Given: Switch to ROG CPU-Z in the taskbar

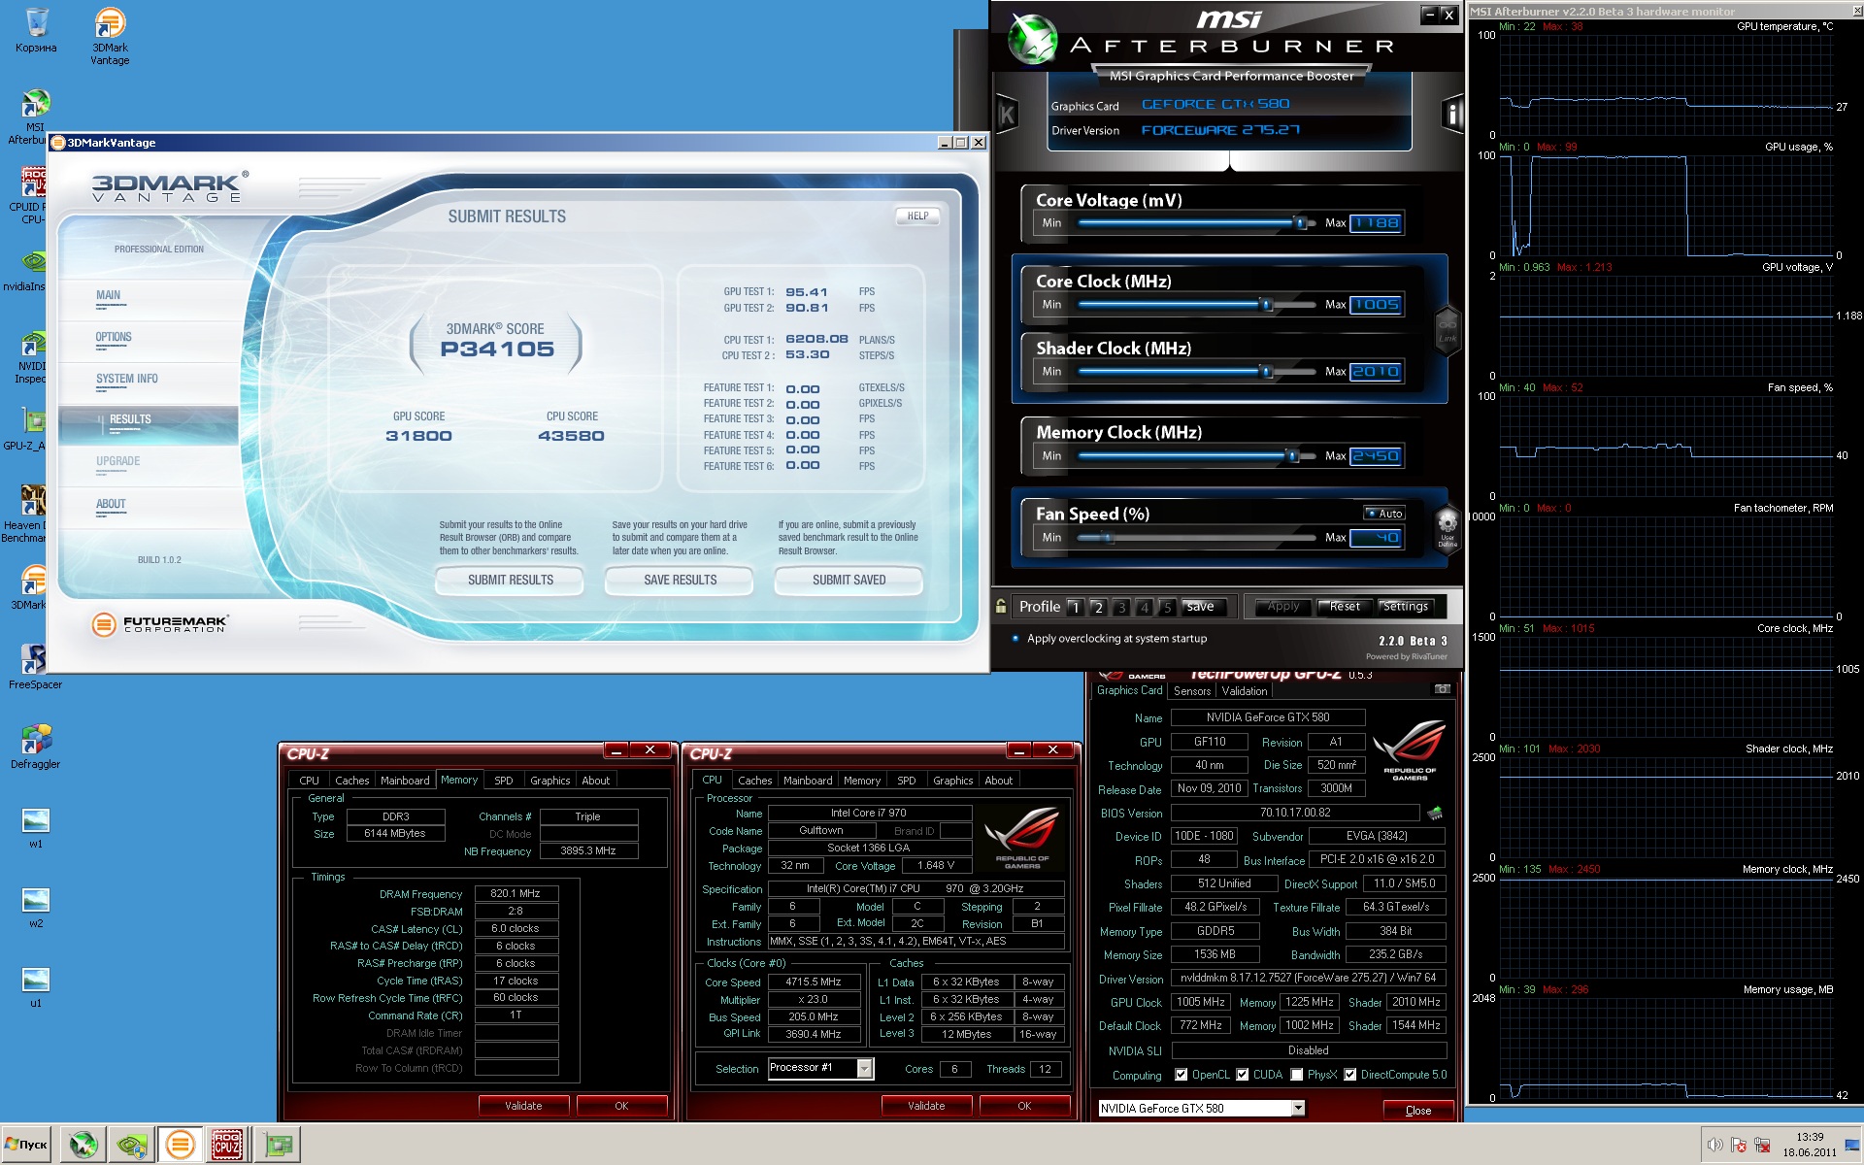Looking at the screenshot, I should [227, 1145].
